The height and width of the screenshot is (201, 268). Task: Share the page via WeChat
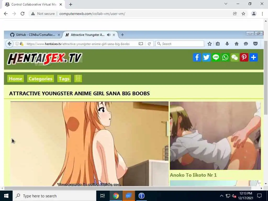point(235,57)
